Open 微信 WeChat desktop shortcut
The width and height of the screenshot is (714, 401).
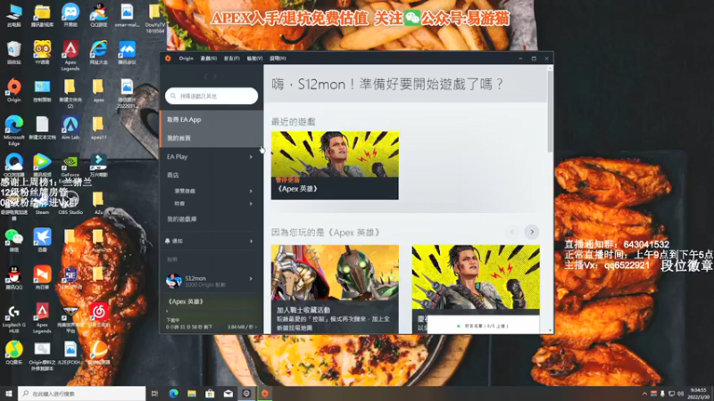pyautogui.click(x=14, y=241)
